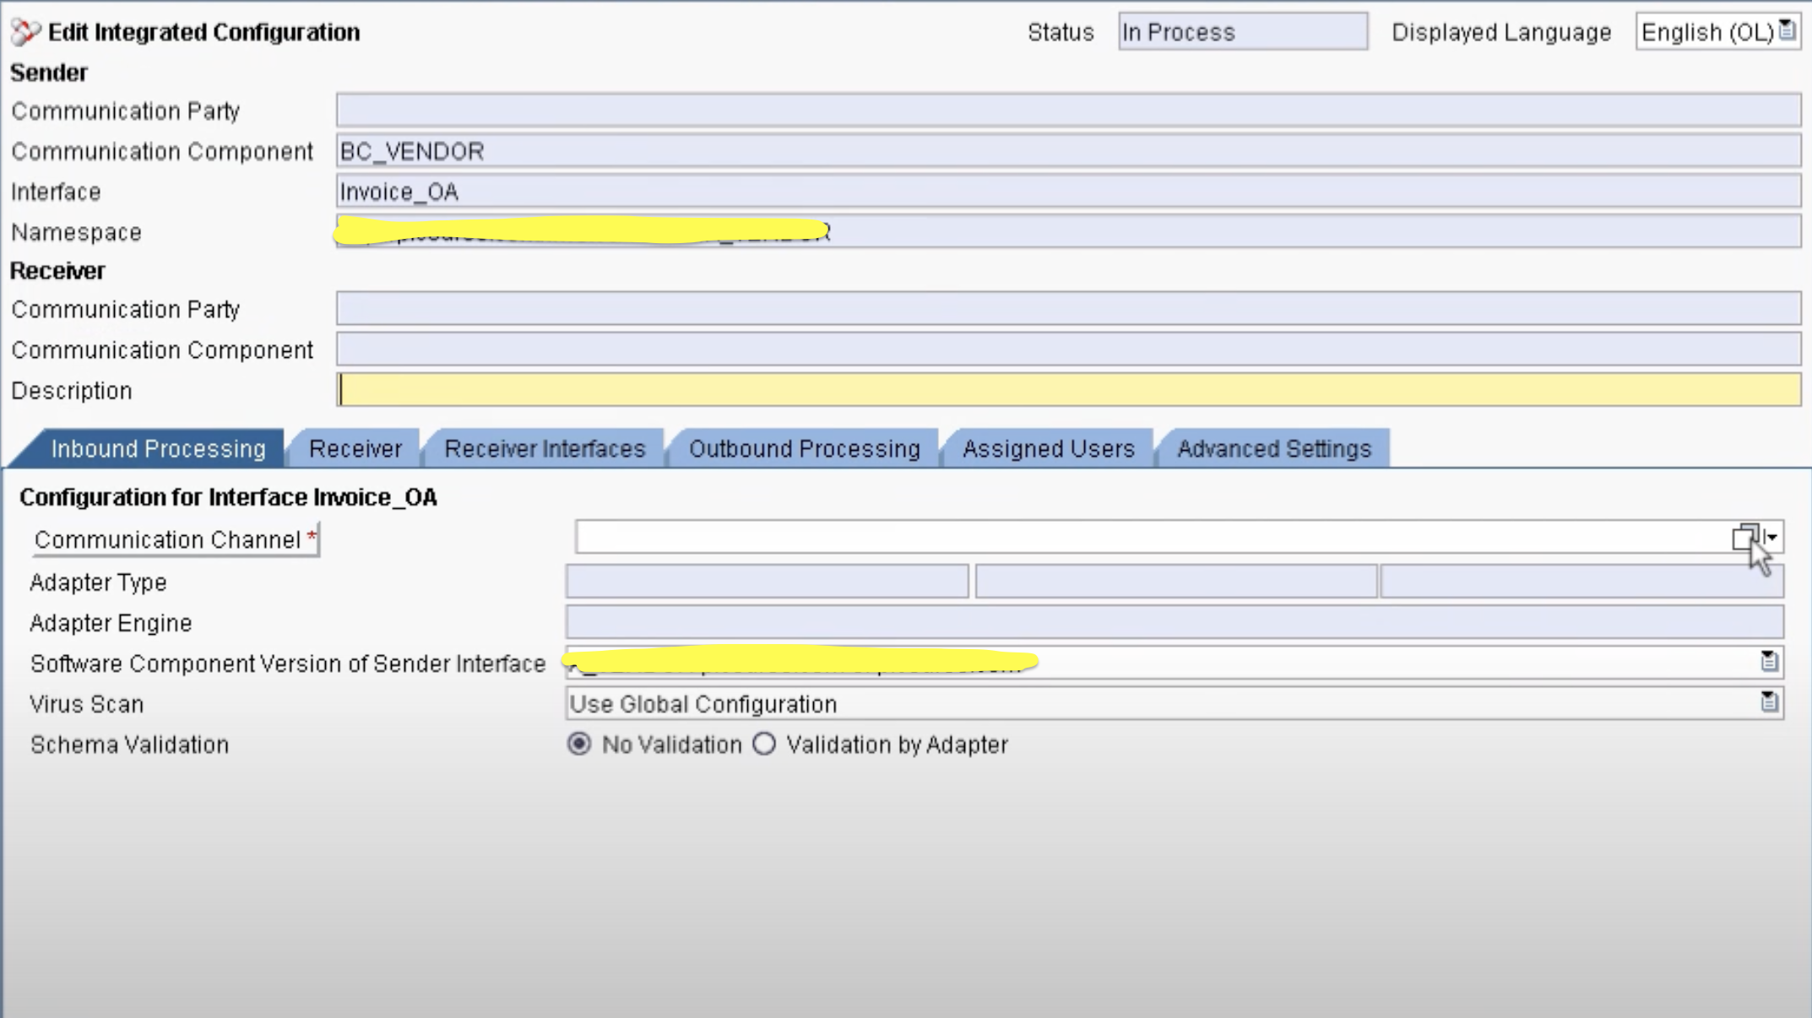Image resolution: width=1812 pixels, height=1018 pixels.
Task: Select the Inbound Processing tab
Action: pos(158,448)
